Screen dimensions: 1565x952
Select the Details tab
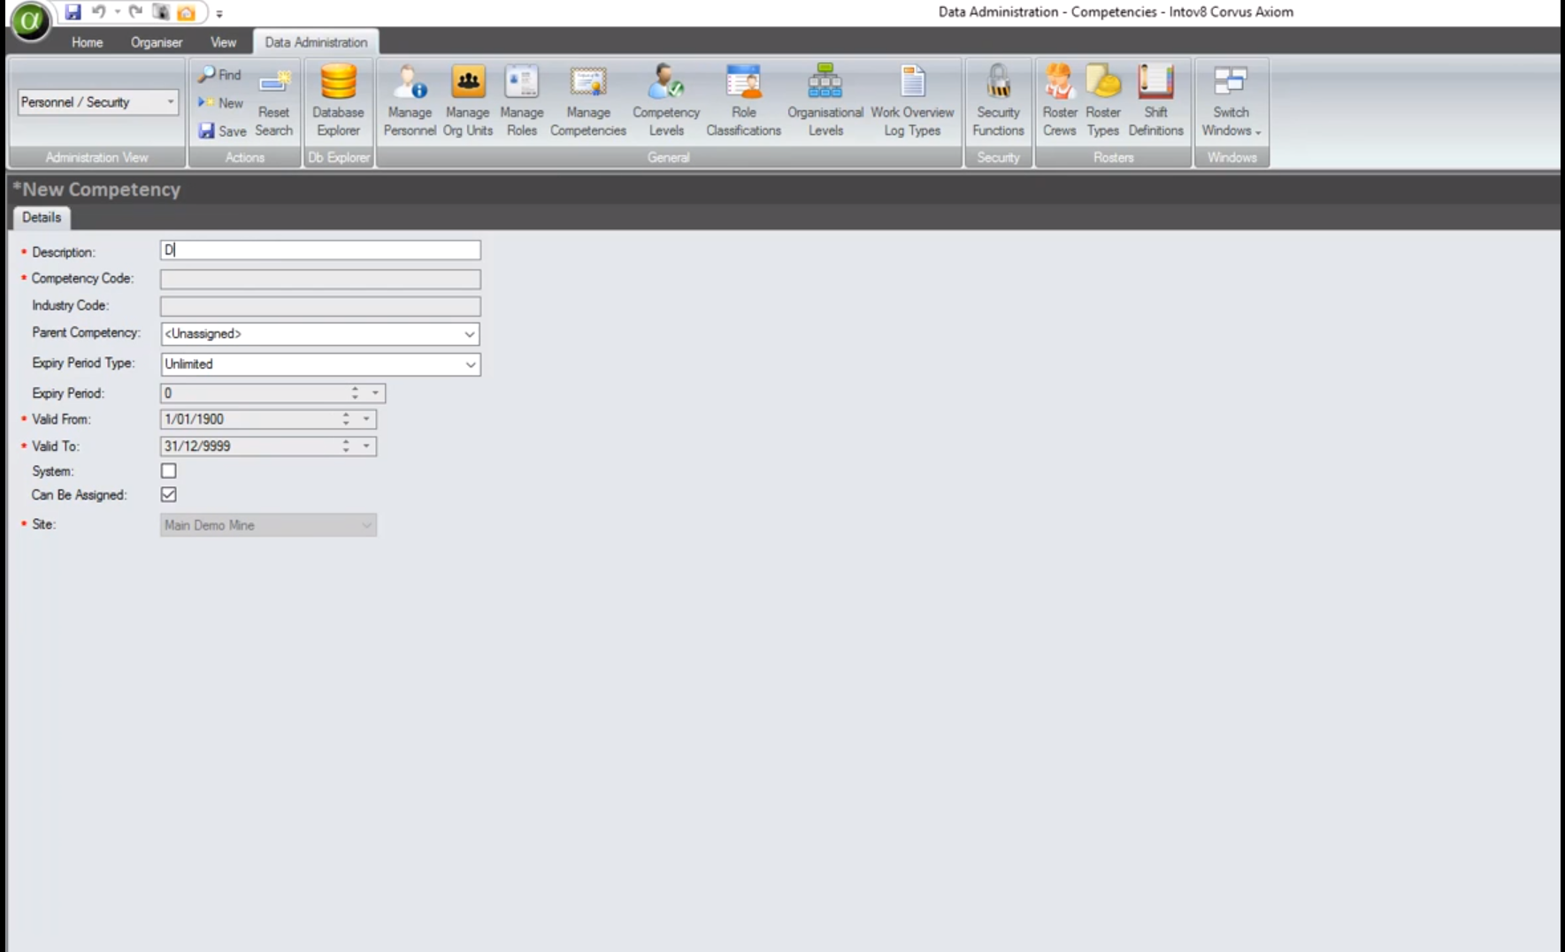coord(42,217)
